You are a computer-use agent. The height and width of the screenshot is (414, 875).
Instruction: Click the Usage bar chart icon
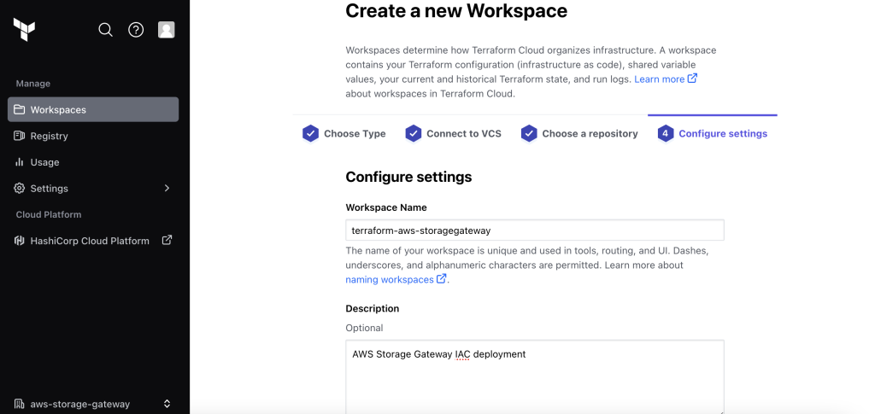[x=20, y=161]
